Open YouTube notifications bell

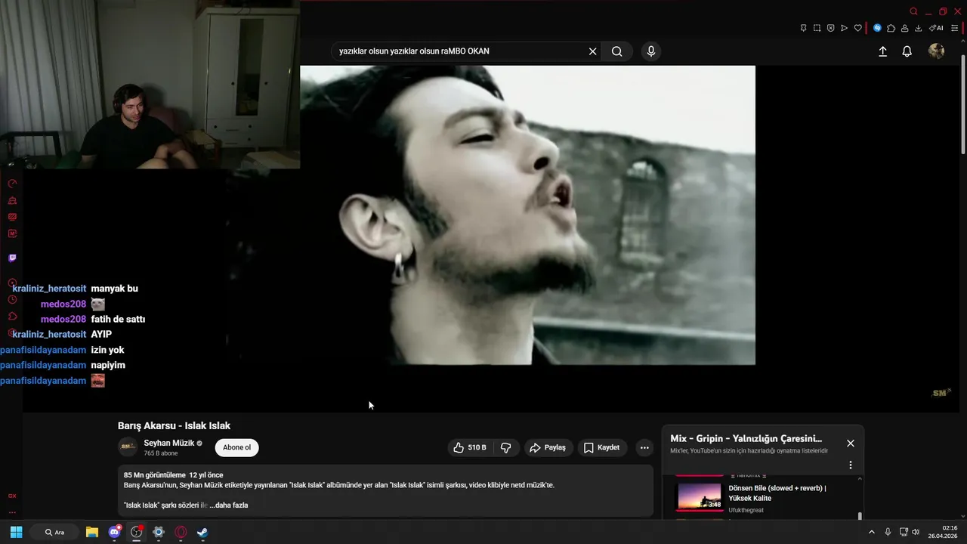[907, 51]
